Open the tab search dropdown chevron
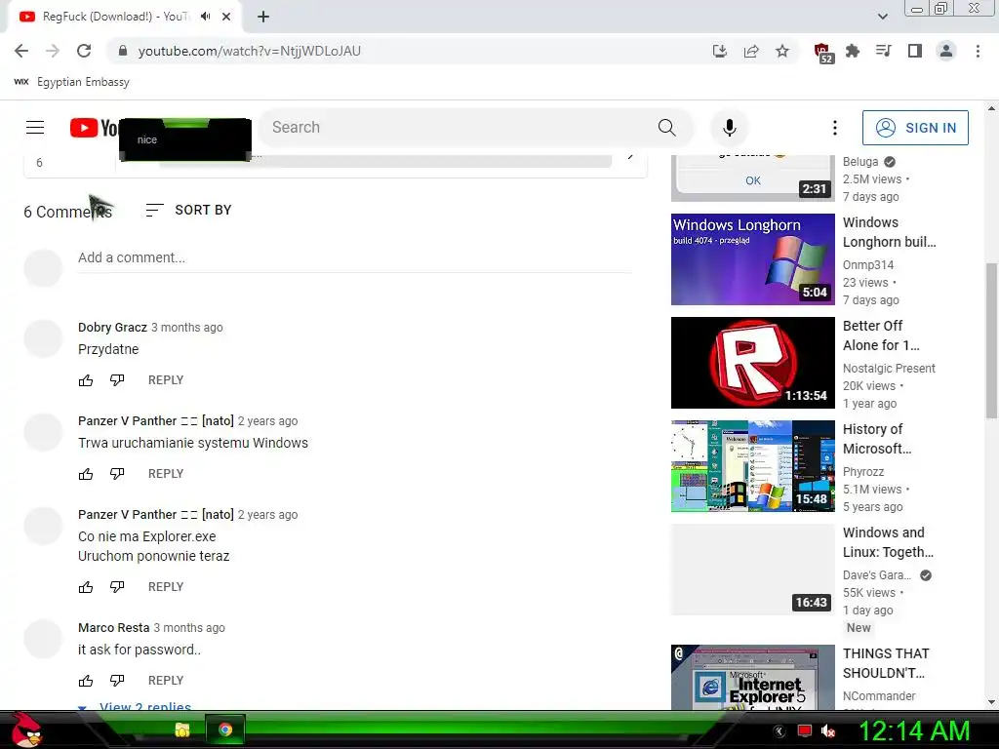Viewport: 999px width, 749px height. (x=882, y=17)
